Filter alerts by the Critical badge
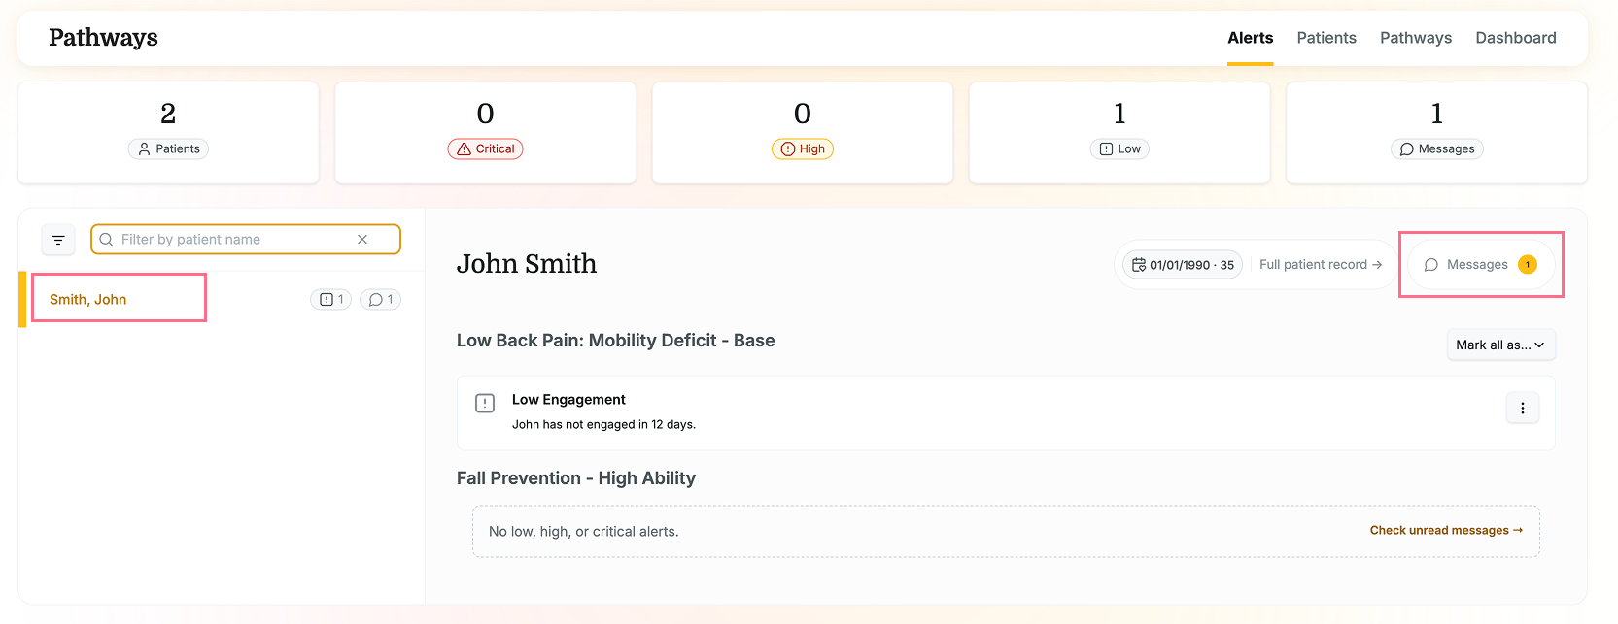This screenshot has height=624, width=1618. (485, 149)
